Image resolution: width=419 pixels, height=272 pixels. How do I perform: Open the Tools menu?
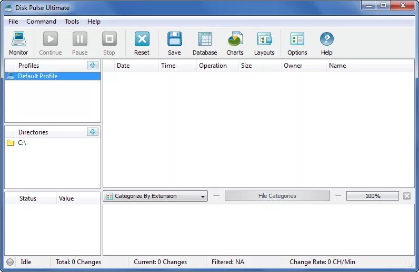tap(72, 22)
